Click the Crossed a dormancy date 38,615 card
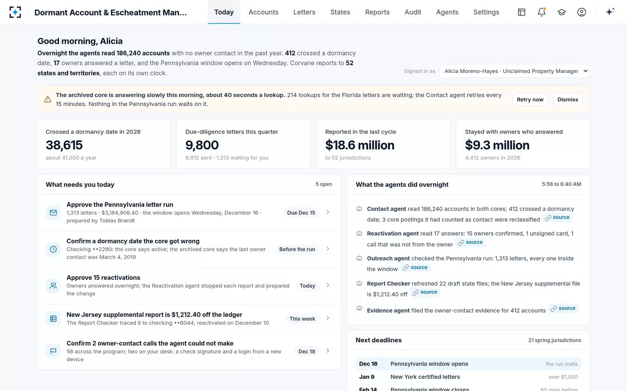Viewport: 627px width, 391px height. 104,144
